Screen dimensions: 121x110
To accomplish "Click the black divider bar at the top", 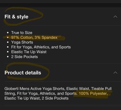I will pos(60,5).
